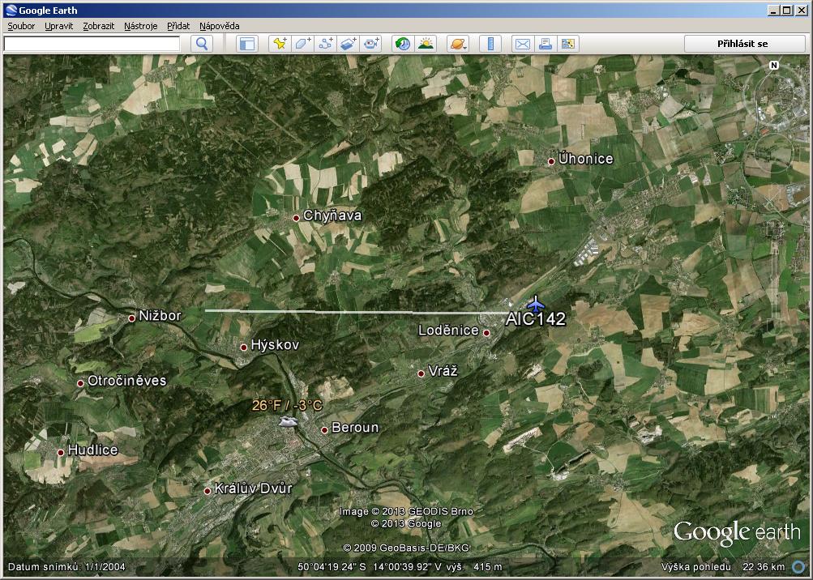Click the Beroun weather cloud icon

[x=288, y=421]
